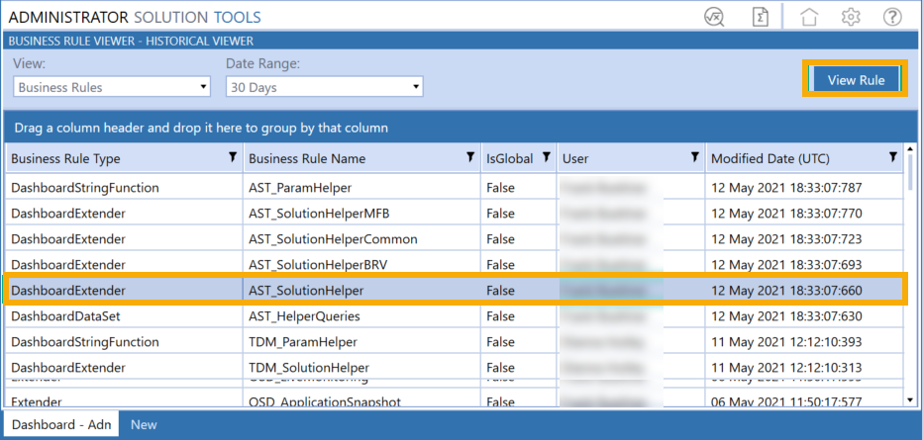The height and width of the screenshot is (440, 923).
Task: Sort by Modified Date (UTC) header
Action: click(x=769, y=158)
